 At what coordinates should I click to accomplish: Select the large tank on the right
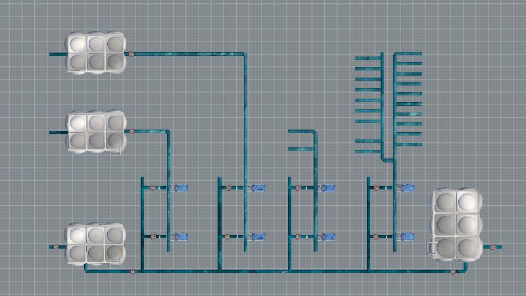[x=457, y=224]
